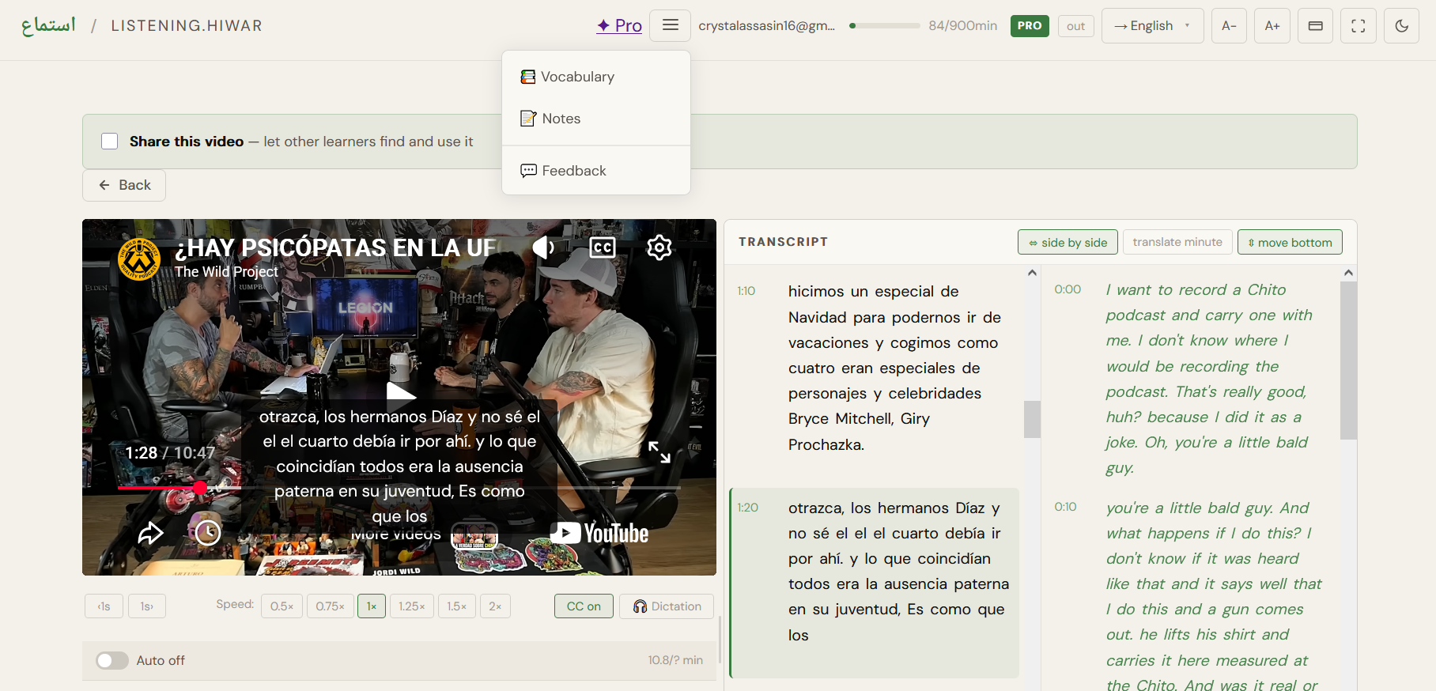Jump to transcript timestamp 1:20
The width and height of the screenshot is (1436, 691).
coord(747,508)
